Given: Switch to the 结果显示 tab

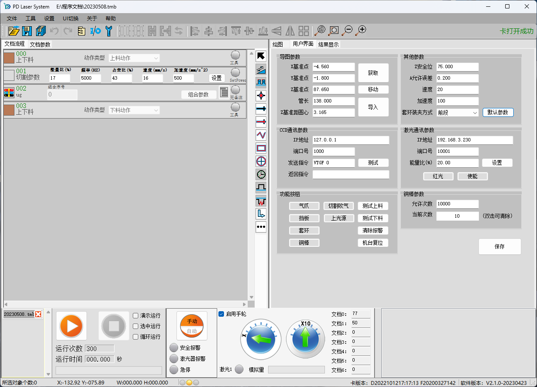Looking at the screenshot, I should click(328, 44).
